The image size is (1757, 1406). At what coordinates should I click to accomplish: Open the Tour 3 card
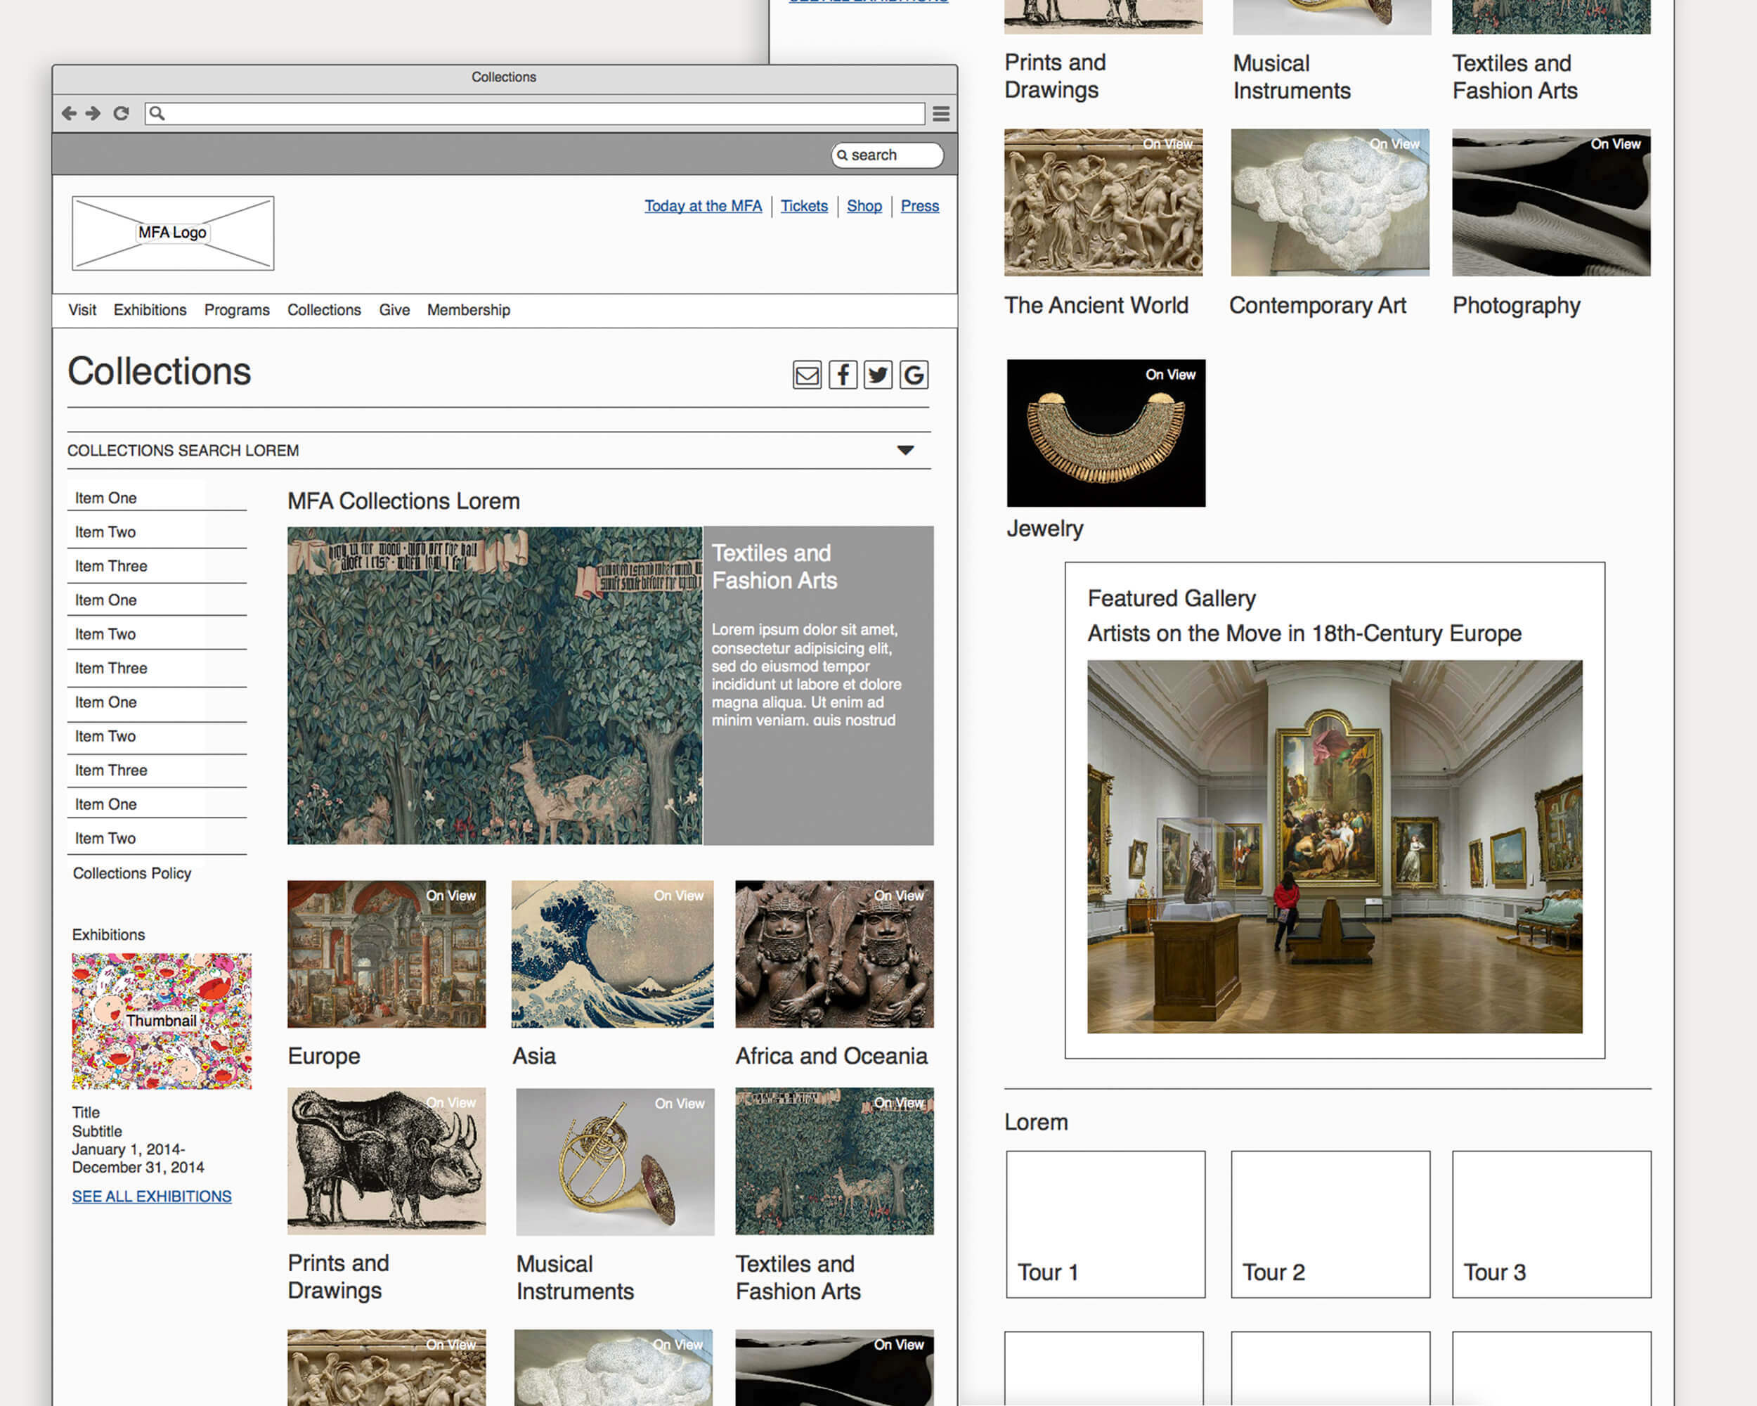1552,1224
